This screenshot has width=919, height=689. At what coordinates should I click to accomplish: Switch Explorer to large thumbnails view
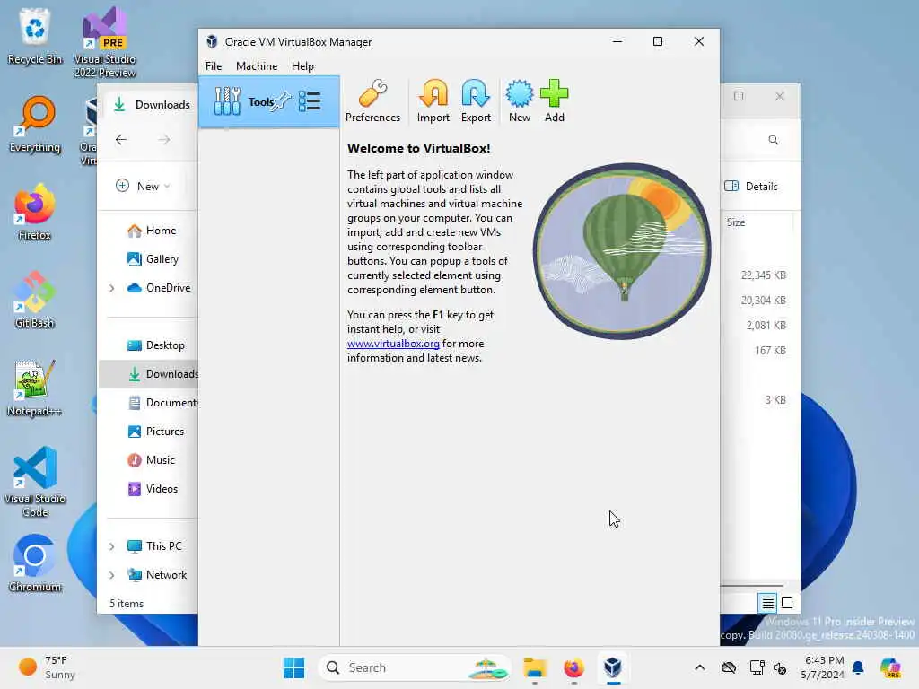787,603
